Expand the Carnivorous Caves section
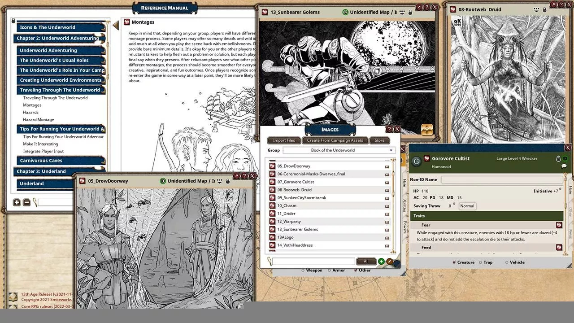Viewport: 574px width, 323px height. click(61, 161)
